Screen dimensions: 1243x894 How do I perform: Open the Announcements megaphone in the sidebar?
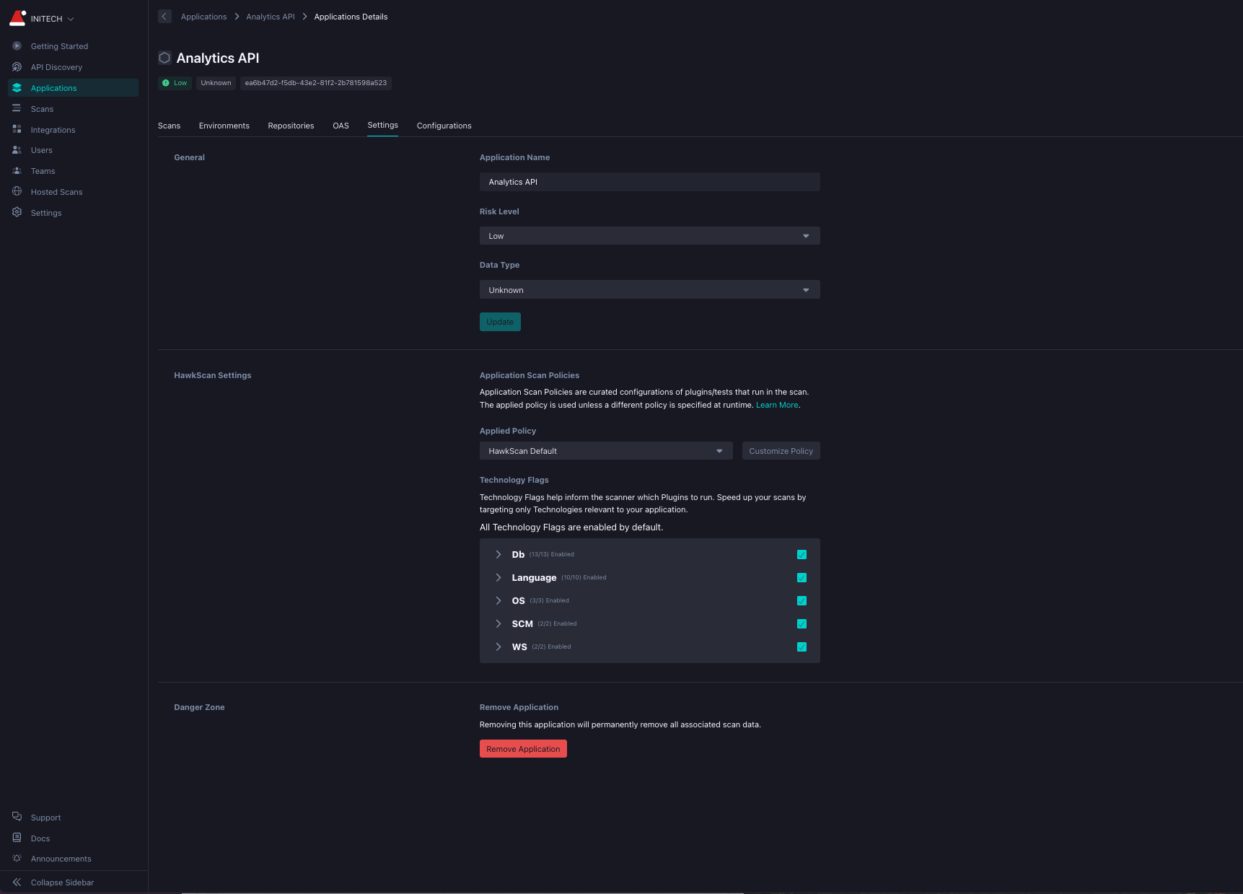click(17, 859)
